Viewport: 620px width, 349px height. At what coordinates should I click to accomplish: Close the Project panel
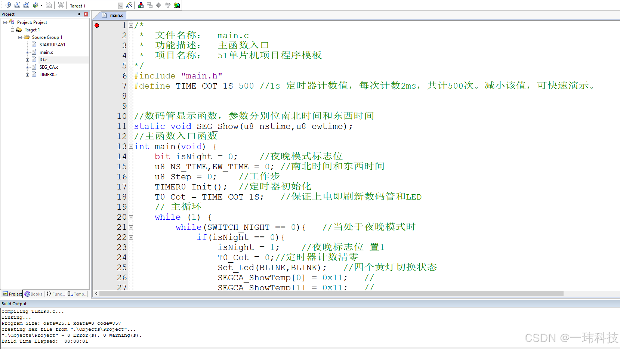coord(86,14)
